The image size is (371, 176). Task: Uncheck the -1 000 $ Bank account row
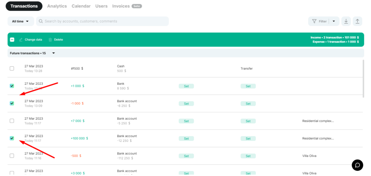coord(12,104)
